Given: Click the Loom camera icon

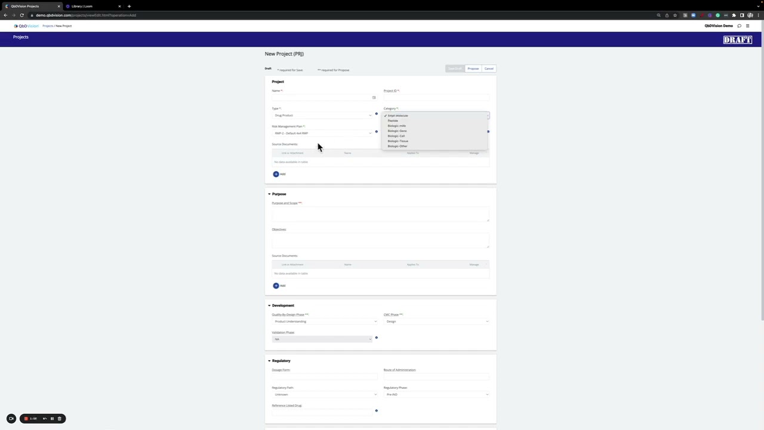Looking at the screenshot, I should click(x=11, y=419).
